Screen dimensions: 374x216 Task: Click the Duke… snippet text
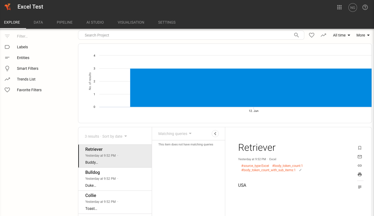(91, 185)
